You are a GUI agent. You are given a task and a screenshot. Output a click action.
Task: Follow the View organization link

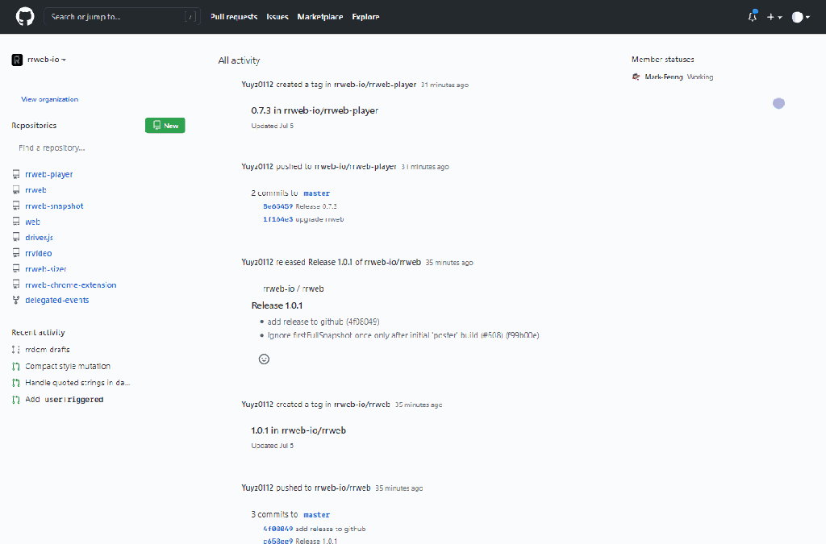[x=49, y=99]
